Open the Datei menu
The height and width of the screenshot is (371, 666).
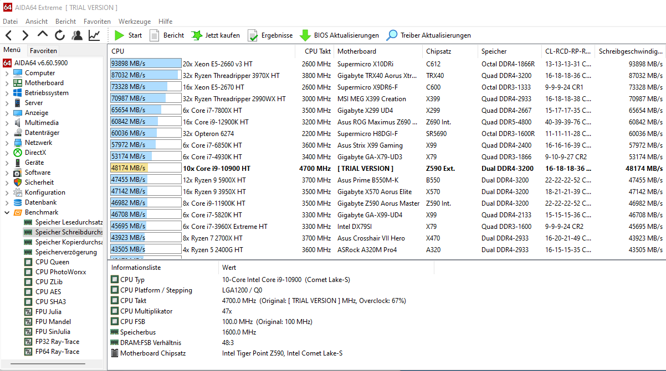point(11,22)
